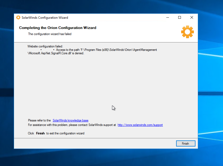Click 'to exit the configuration wizard' text
Viewport: 223px width, 166px height.
click(x=65, y=133)
